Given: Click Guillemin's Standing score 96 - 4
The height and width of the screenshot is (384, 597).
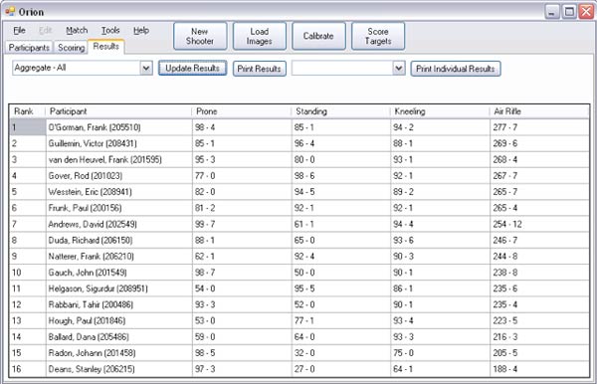Looking at the screenshot, I should (x=341, y=143).
